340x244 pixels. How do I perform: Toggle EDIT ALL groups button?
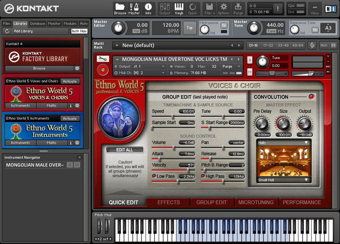[x=125, y=150]
